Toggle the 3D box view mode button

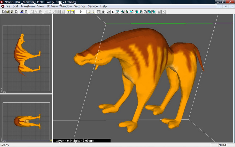tap(117, 12)
